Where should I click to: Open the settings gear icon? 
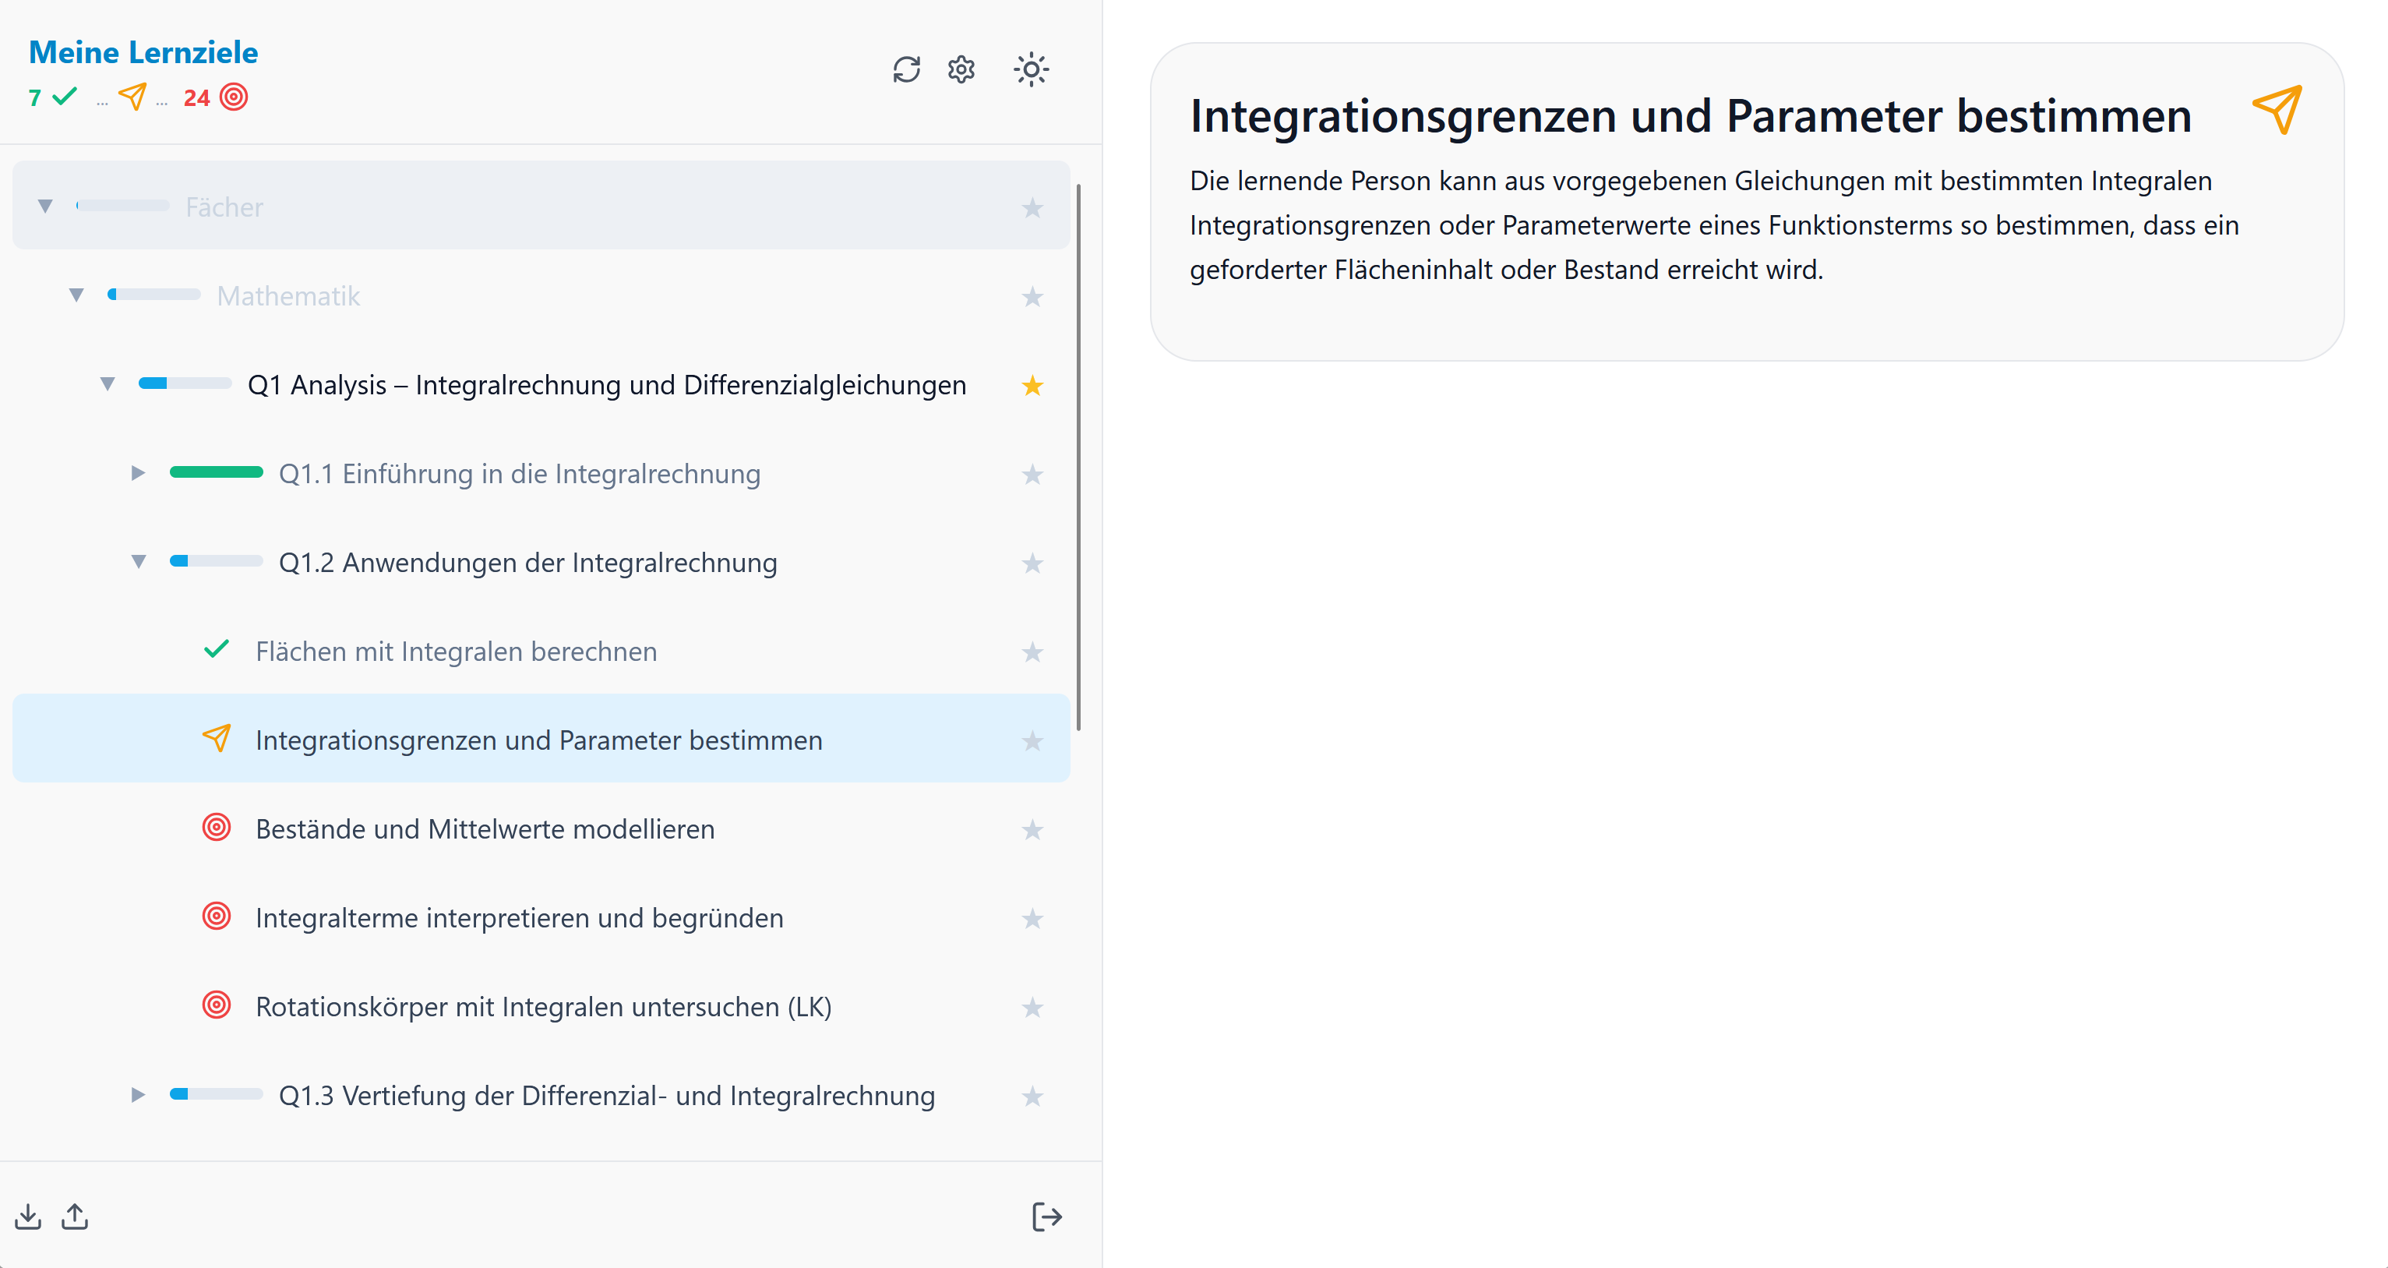961,69
